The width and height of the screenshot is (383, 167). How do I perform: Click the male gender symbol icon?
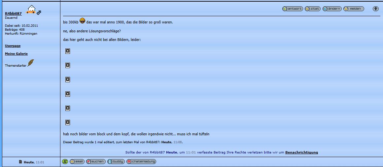tap(39, 13)
